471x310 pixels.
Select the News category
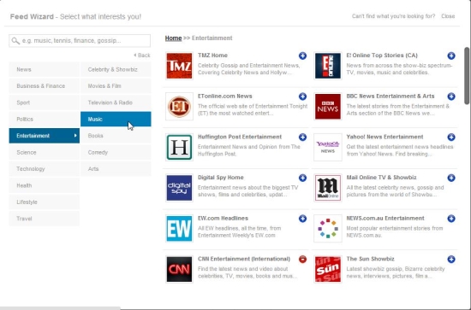(x=45, y=69)
